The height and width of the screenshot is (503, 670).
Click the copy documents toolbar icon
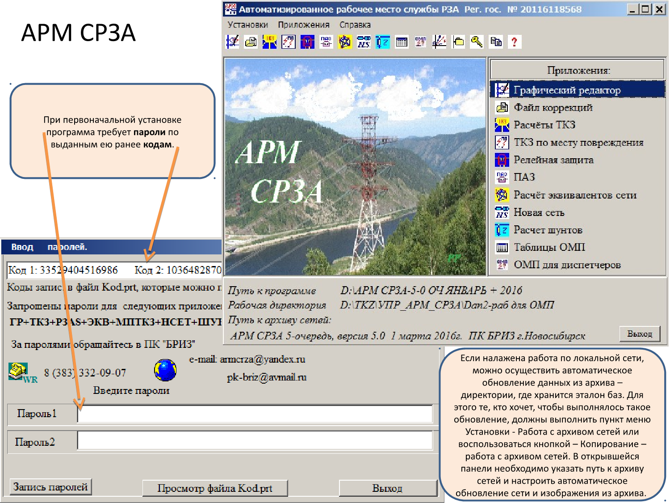[x=496, y=42]
